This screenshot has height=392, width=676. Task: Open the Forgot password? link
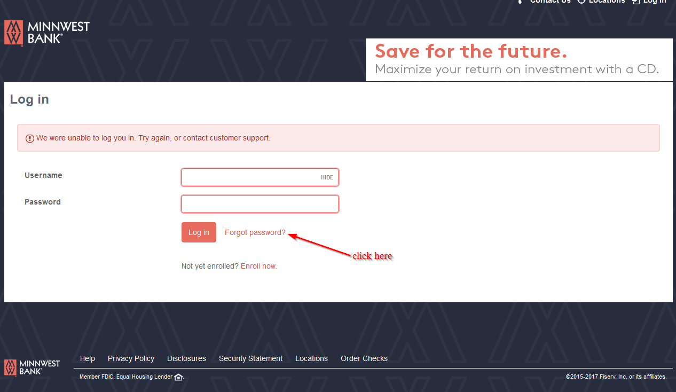pos(255,232)
